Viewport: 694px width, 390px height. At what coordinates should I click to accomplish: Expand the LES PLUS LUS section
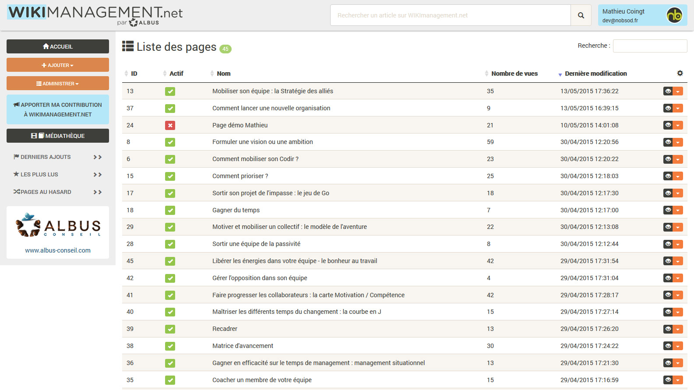pyautogui.click(x=58, y=174)
